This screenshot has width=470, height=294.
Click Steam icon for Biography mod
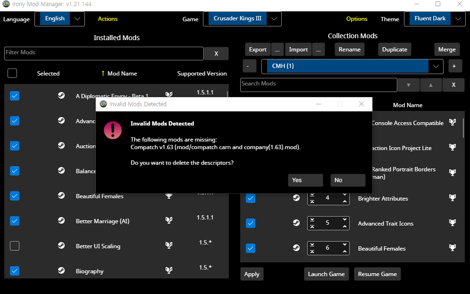(61, 270)
